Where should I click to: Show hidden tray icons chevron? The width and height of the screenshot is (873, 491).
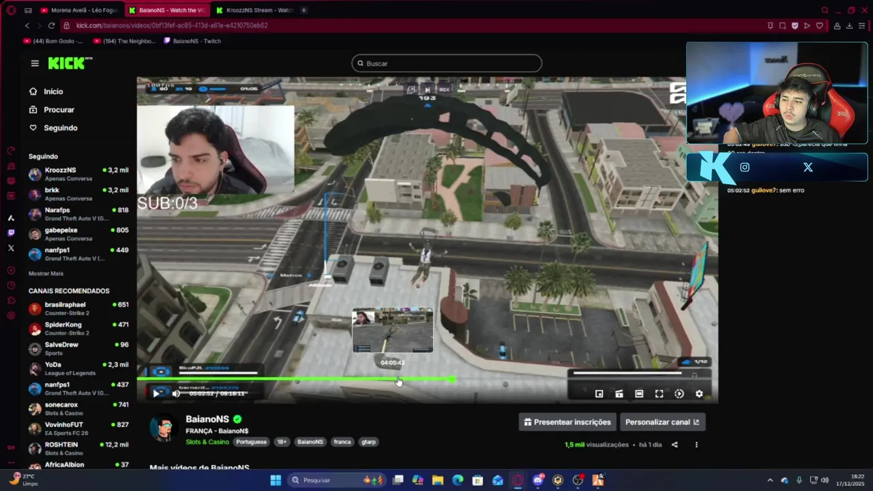pyautogui.click(x=770, y=480)
